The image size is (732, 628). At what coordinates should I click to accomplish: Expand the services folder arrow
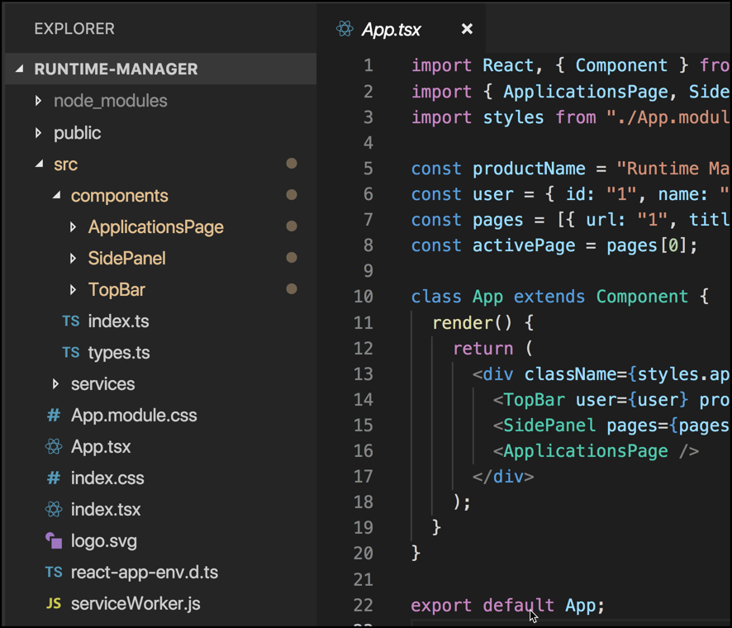[55, 383]
